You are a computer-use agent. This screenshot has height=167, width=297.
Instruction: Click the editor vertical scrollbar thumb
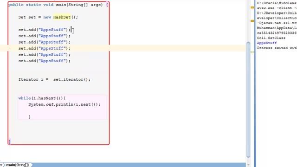[x=248, y=99]
